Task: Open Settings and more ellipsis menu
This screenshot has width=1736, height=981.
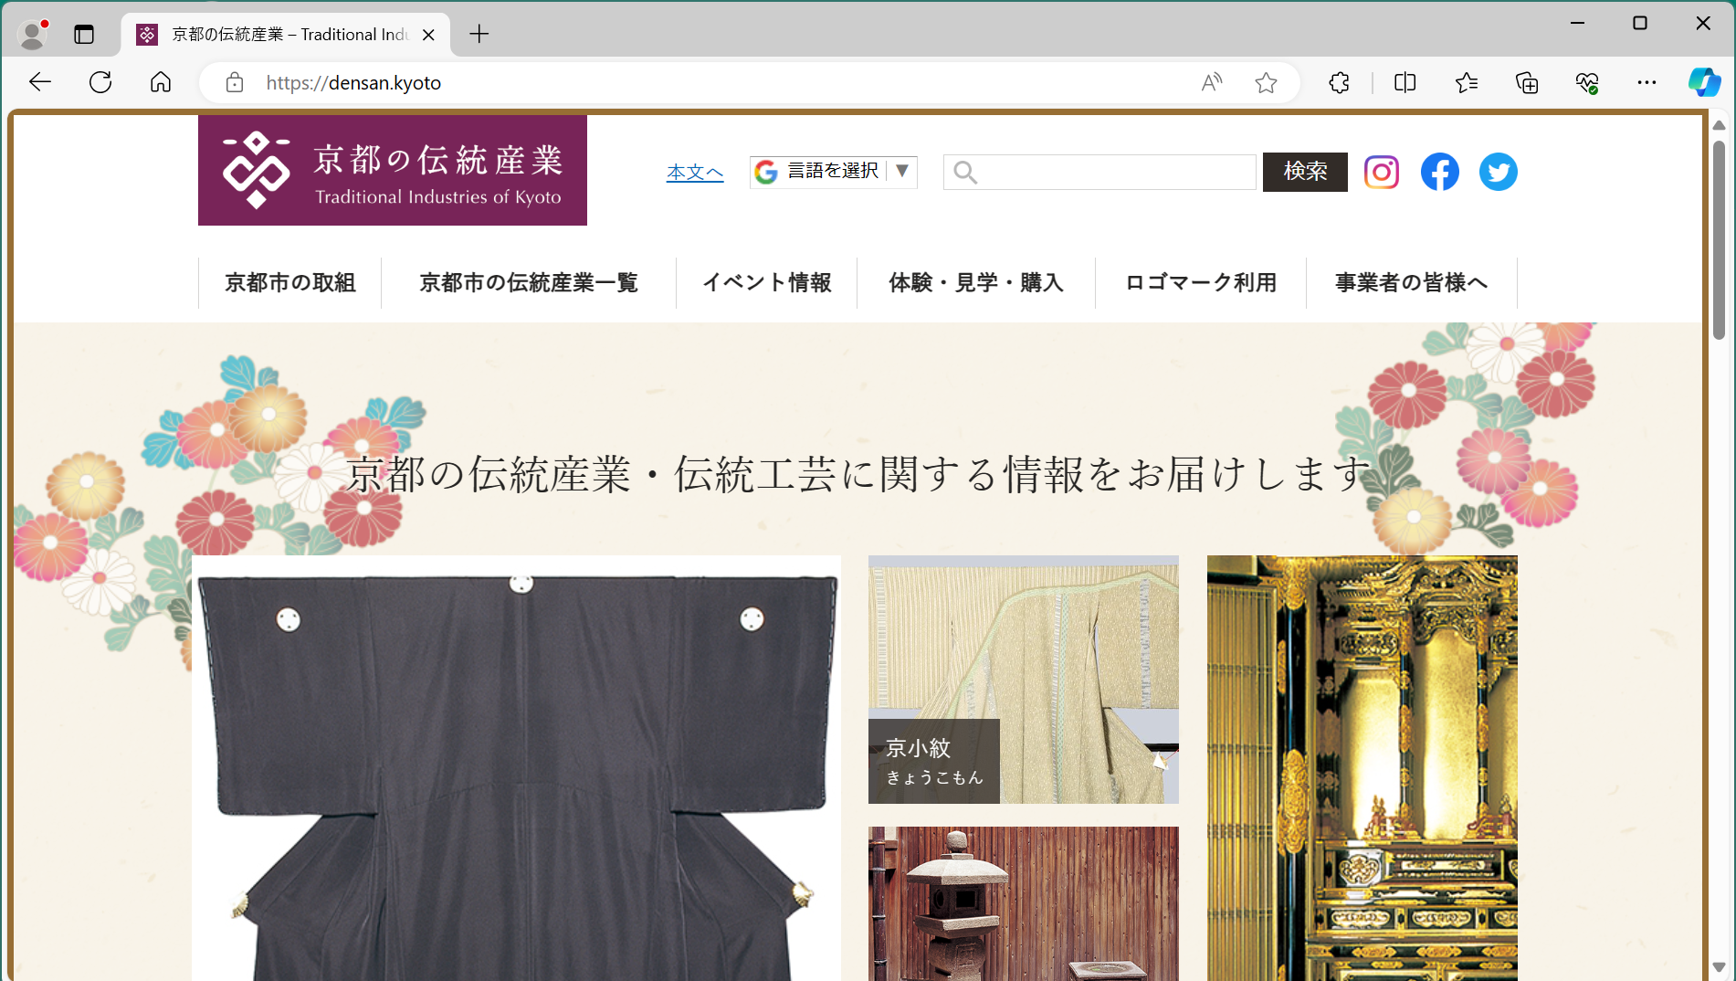Action: pyautogui.click(x=1647, y=83)
